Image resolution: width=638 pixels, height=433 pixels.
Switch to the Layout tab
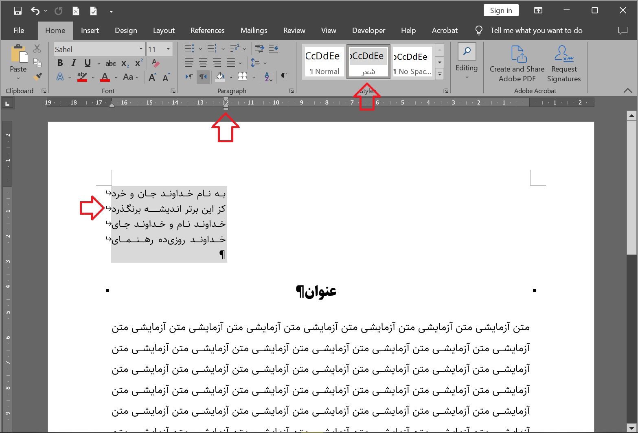[x=164, y=30]
